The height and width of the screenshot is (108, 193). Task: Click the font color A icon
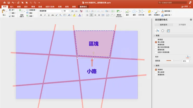pyautogui.click(x=80, y=15)
